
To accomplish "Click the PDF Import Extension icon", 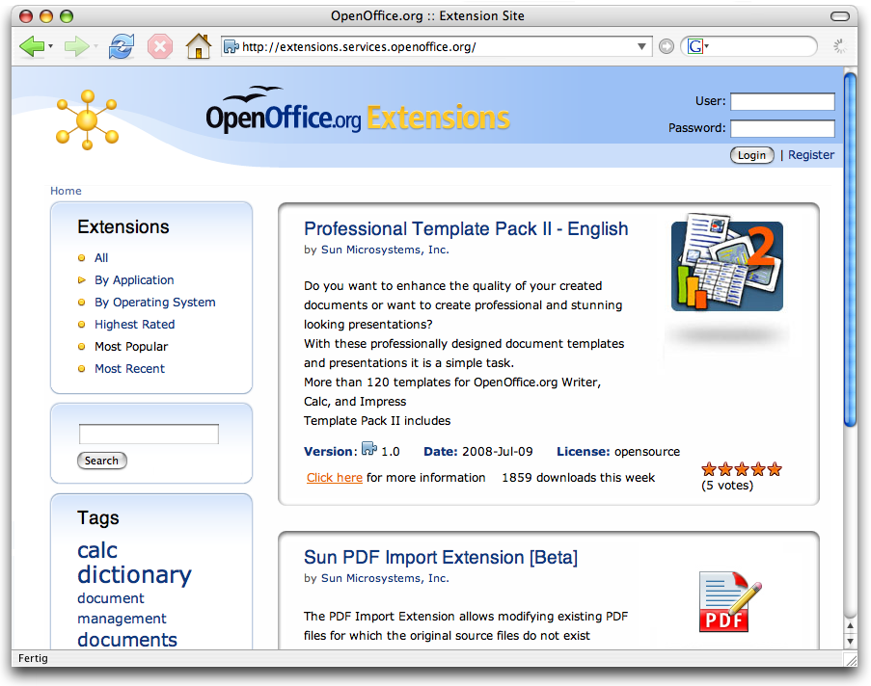I will tap(730, 601).
